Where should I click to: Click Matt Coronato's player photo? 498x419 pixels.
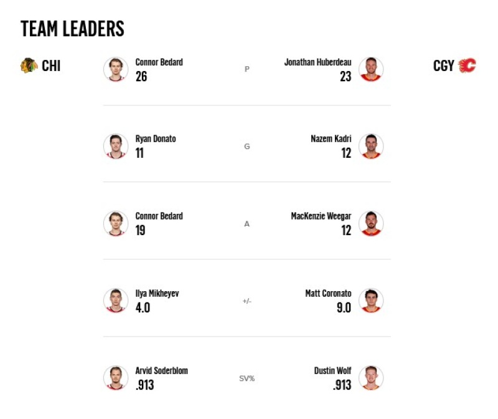click(x=371, y=301)
